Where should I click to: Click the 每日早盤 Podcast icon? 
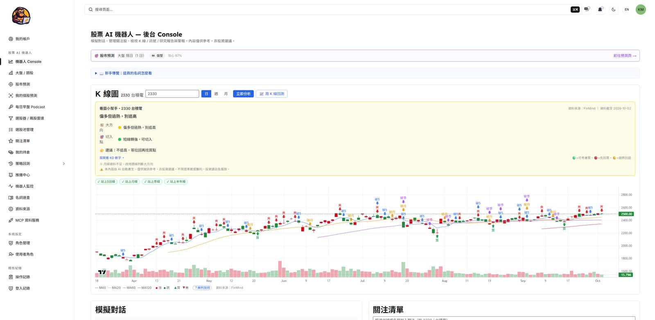pyautogui.click(x=11, y=107)
